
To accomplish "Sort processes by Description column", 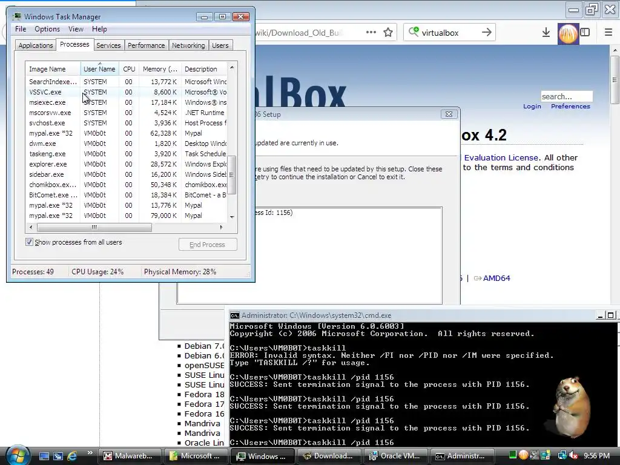I will pos(204,69).
